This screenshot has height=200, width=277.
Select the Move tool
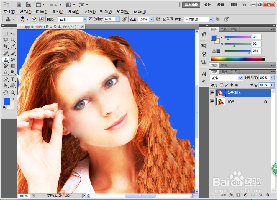tap(13, 34)
